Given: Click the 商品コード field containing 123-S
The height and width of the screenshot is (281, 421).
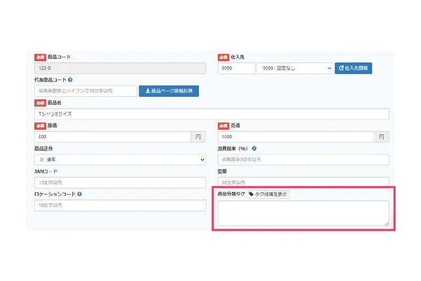Looking at the screenshot, I should pos(121,68).
